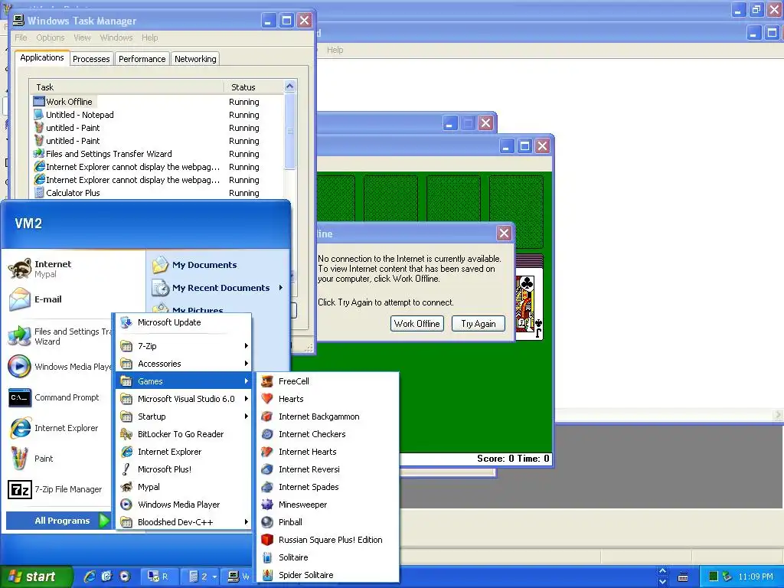The height and width of the screenshot is (588, 784).
Task: Launch 7-Zip File Manager
Action: click(x=58, y=489)
